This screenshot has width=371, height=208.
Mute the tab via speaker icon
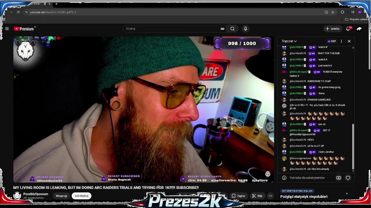click(45, 4)
